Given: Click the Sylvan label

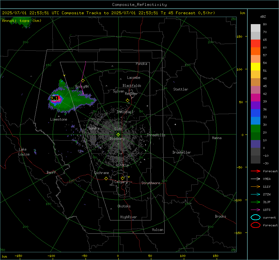Looking at the screenshot, I should point(118,91).
